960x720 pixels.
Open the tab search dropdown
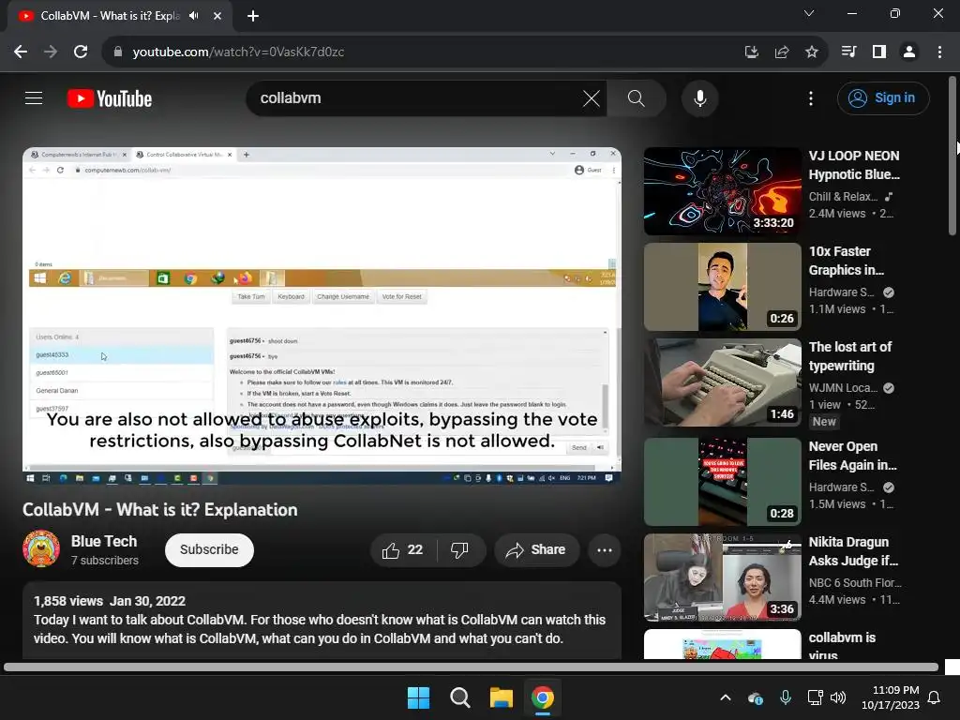[809, 13]
